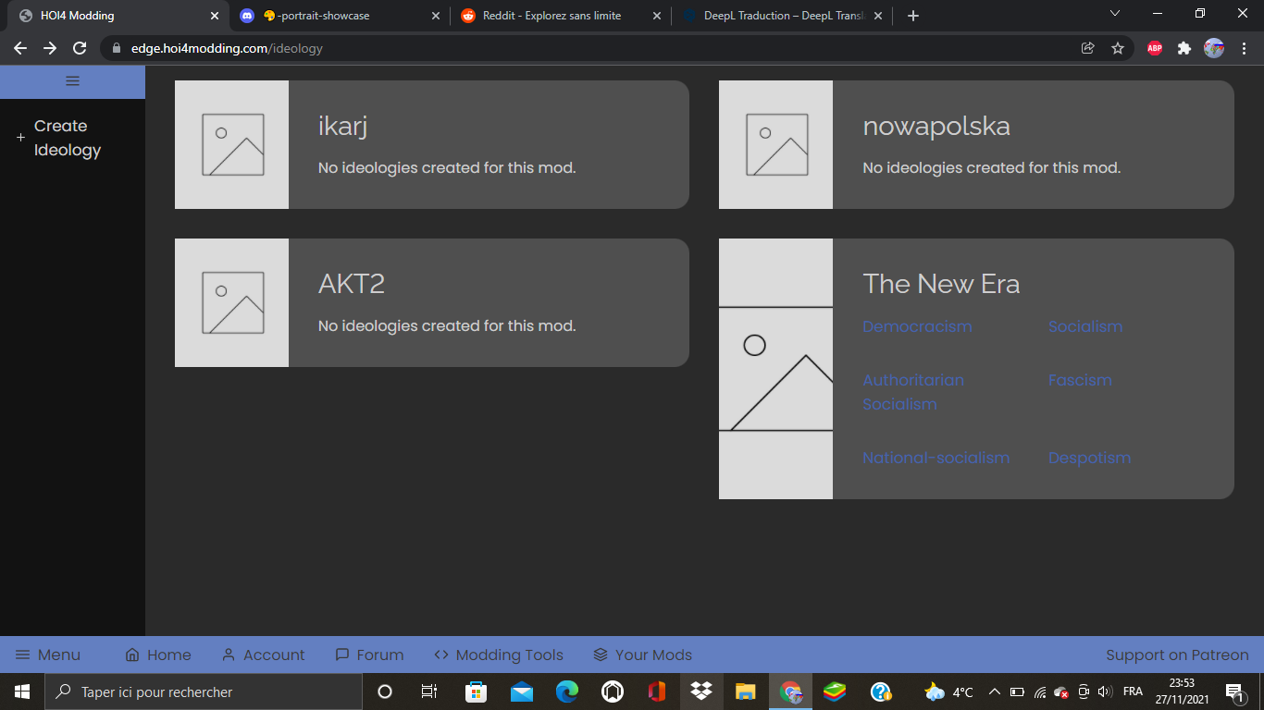
Task: Open the Menu item in bottom bar
Action: click(48, 655)
